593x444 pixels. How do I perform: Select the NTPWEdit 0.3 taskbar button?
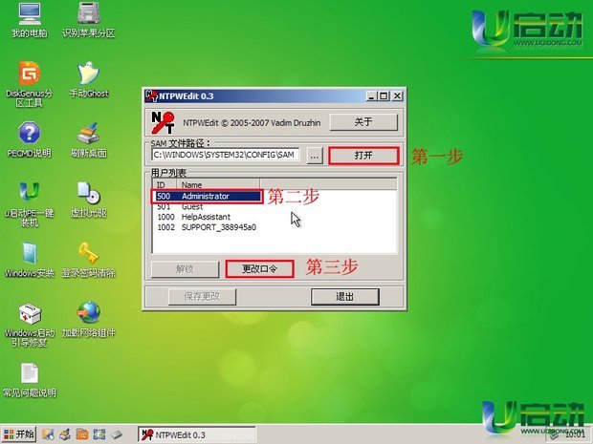coord(197,434)
